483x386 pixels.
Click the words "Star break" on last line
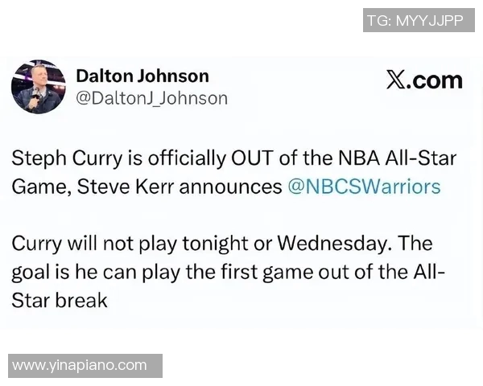[60, 301]
